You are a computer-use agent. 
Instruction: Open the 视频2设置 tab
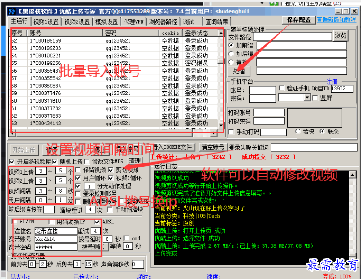tap(77, 21)
